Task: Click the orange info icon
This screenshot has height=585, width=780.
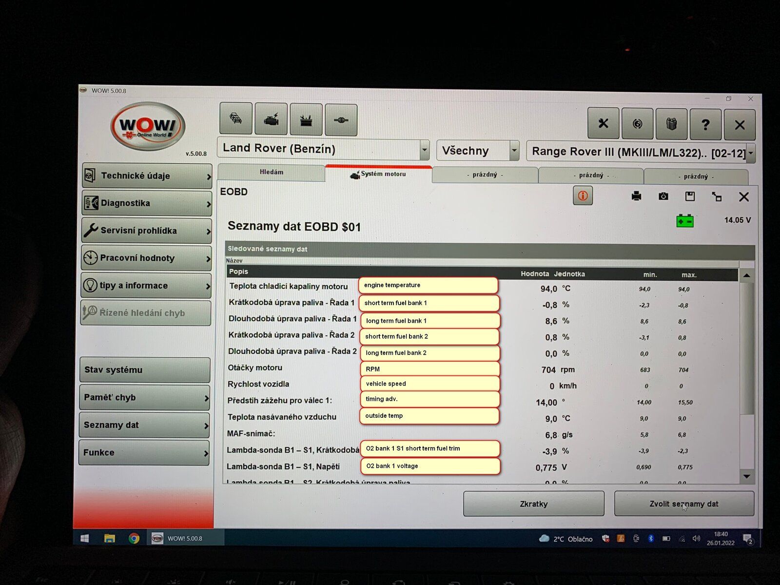Action: [583, 196]
